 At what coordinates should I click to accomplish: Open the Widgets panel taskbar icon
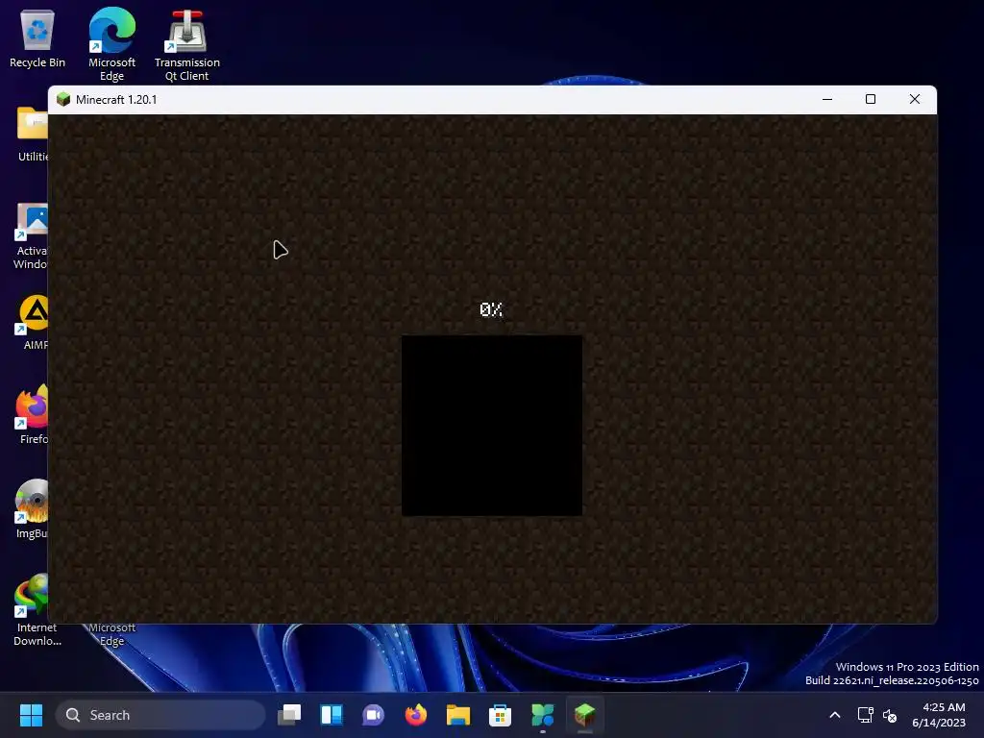pyautogui.click(x=332, y=715)
